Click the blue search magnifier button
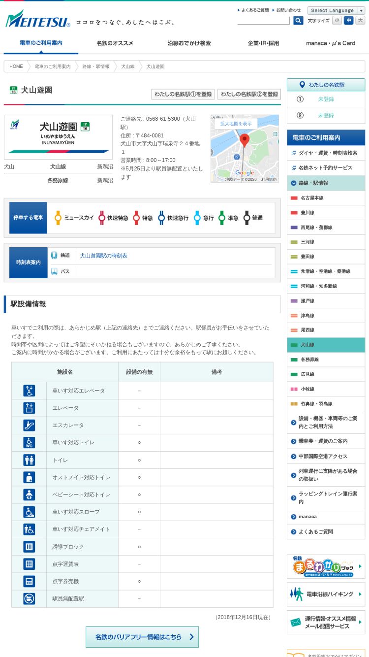The image size is (369, 657). coord(298,20)
